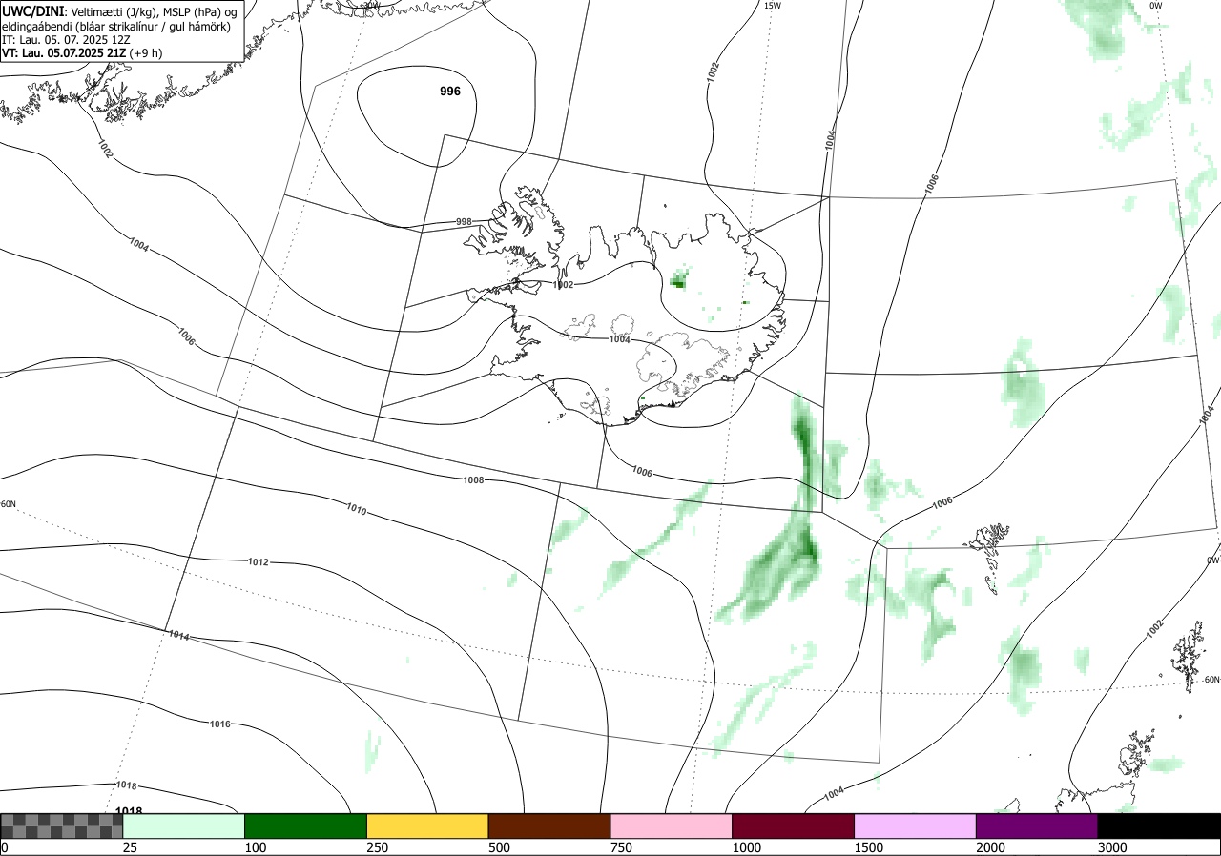1221x856 pixels.
Task: Click the "15W" longitude label
Action: point(773,6)
